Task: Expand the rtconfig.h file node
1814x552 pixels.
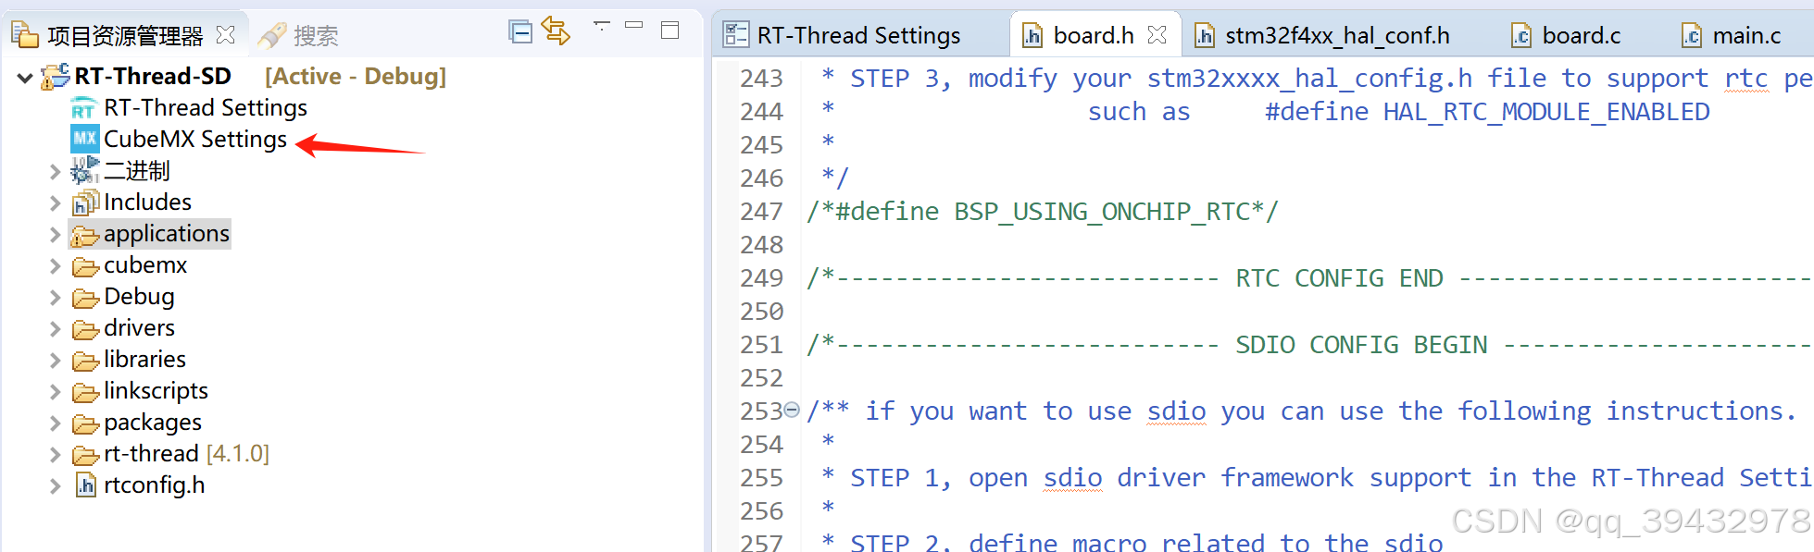Action: 55,486
